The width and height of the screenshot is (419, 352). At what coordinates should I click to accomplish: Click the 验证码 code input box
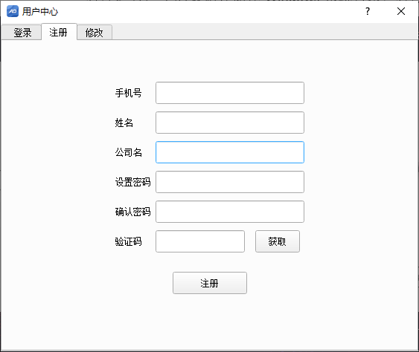tap(200, 241)
